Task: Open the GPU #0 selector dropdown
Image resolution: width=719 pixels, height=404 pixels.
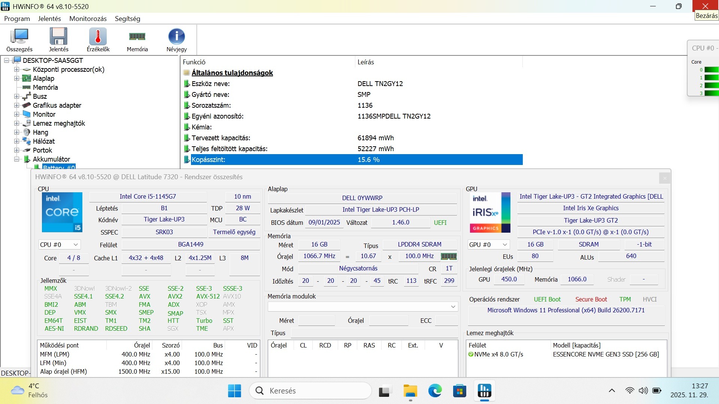Action: pos(489,245)
